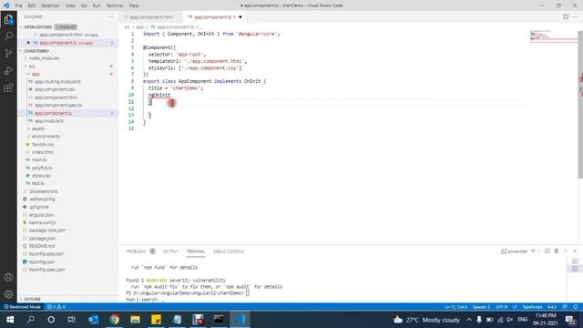Screen dimensions: 583x328
Task: Open File Explorer from taskbar
Action: (135, 320)
